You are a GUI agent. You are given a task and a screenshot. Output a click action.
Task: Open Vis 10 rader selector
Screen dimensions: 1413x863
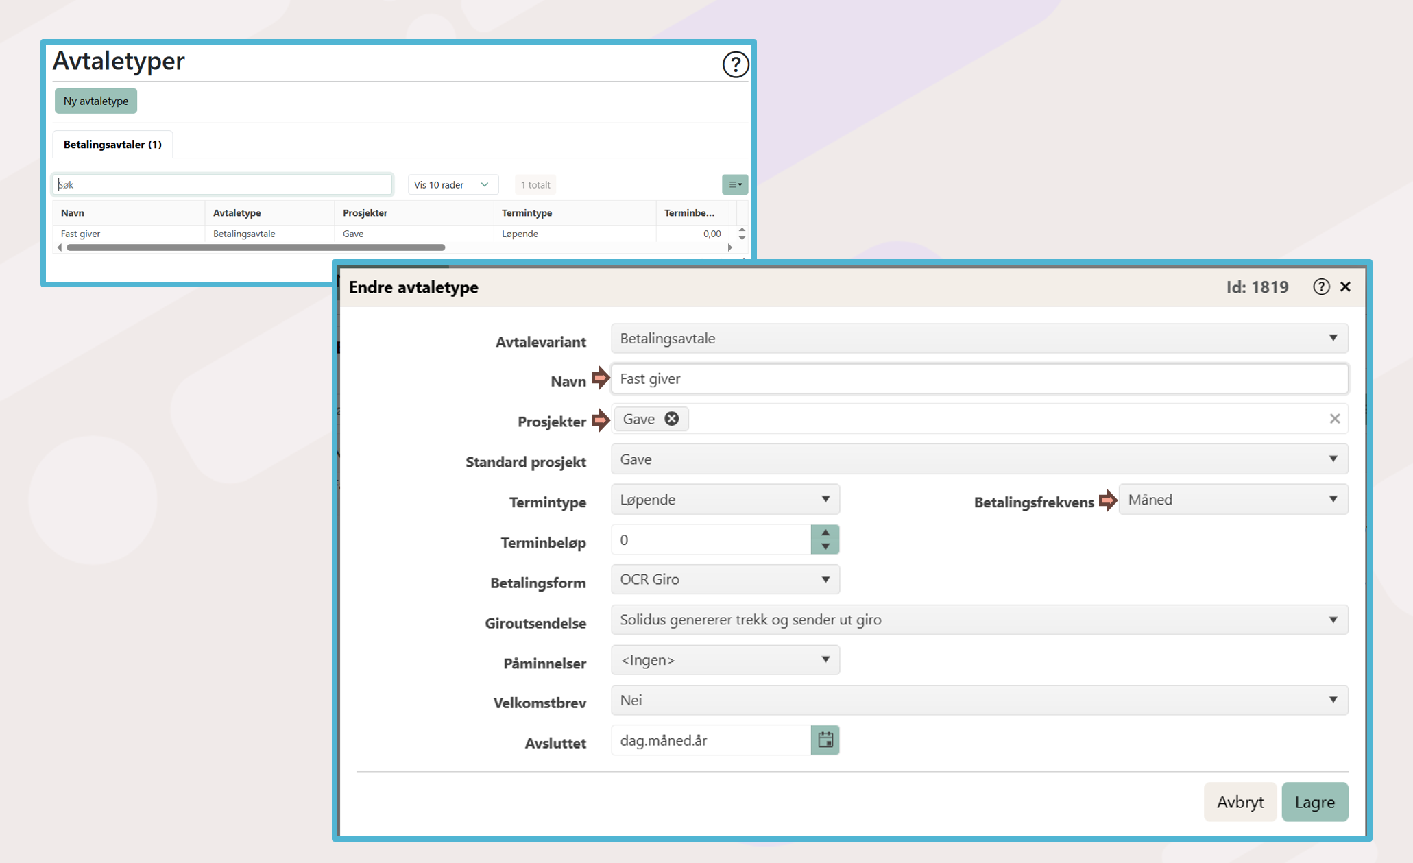coord(452,184)
